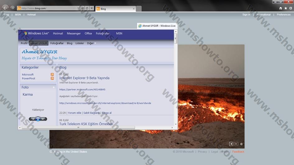Image resolution: width=294 pixels, height=165 pixels.
Task: Click the browser Forward arrow button
Action: pos(12,8)
